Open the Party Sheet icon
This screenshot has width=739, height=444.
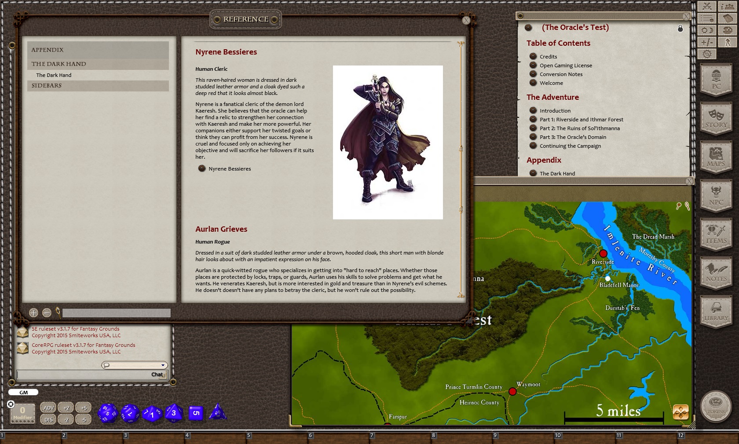coord(727,6)
